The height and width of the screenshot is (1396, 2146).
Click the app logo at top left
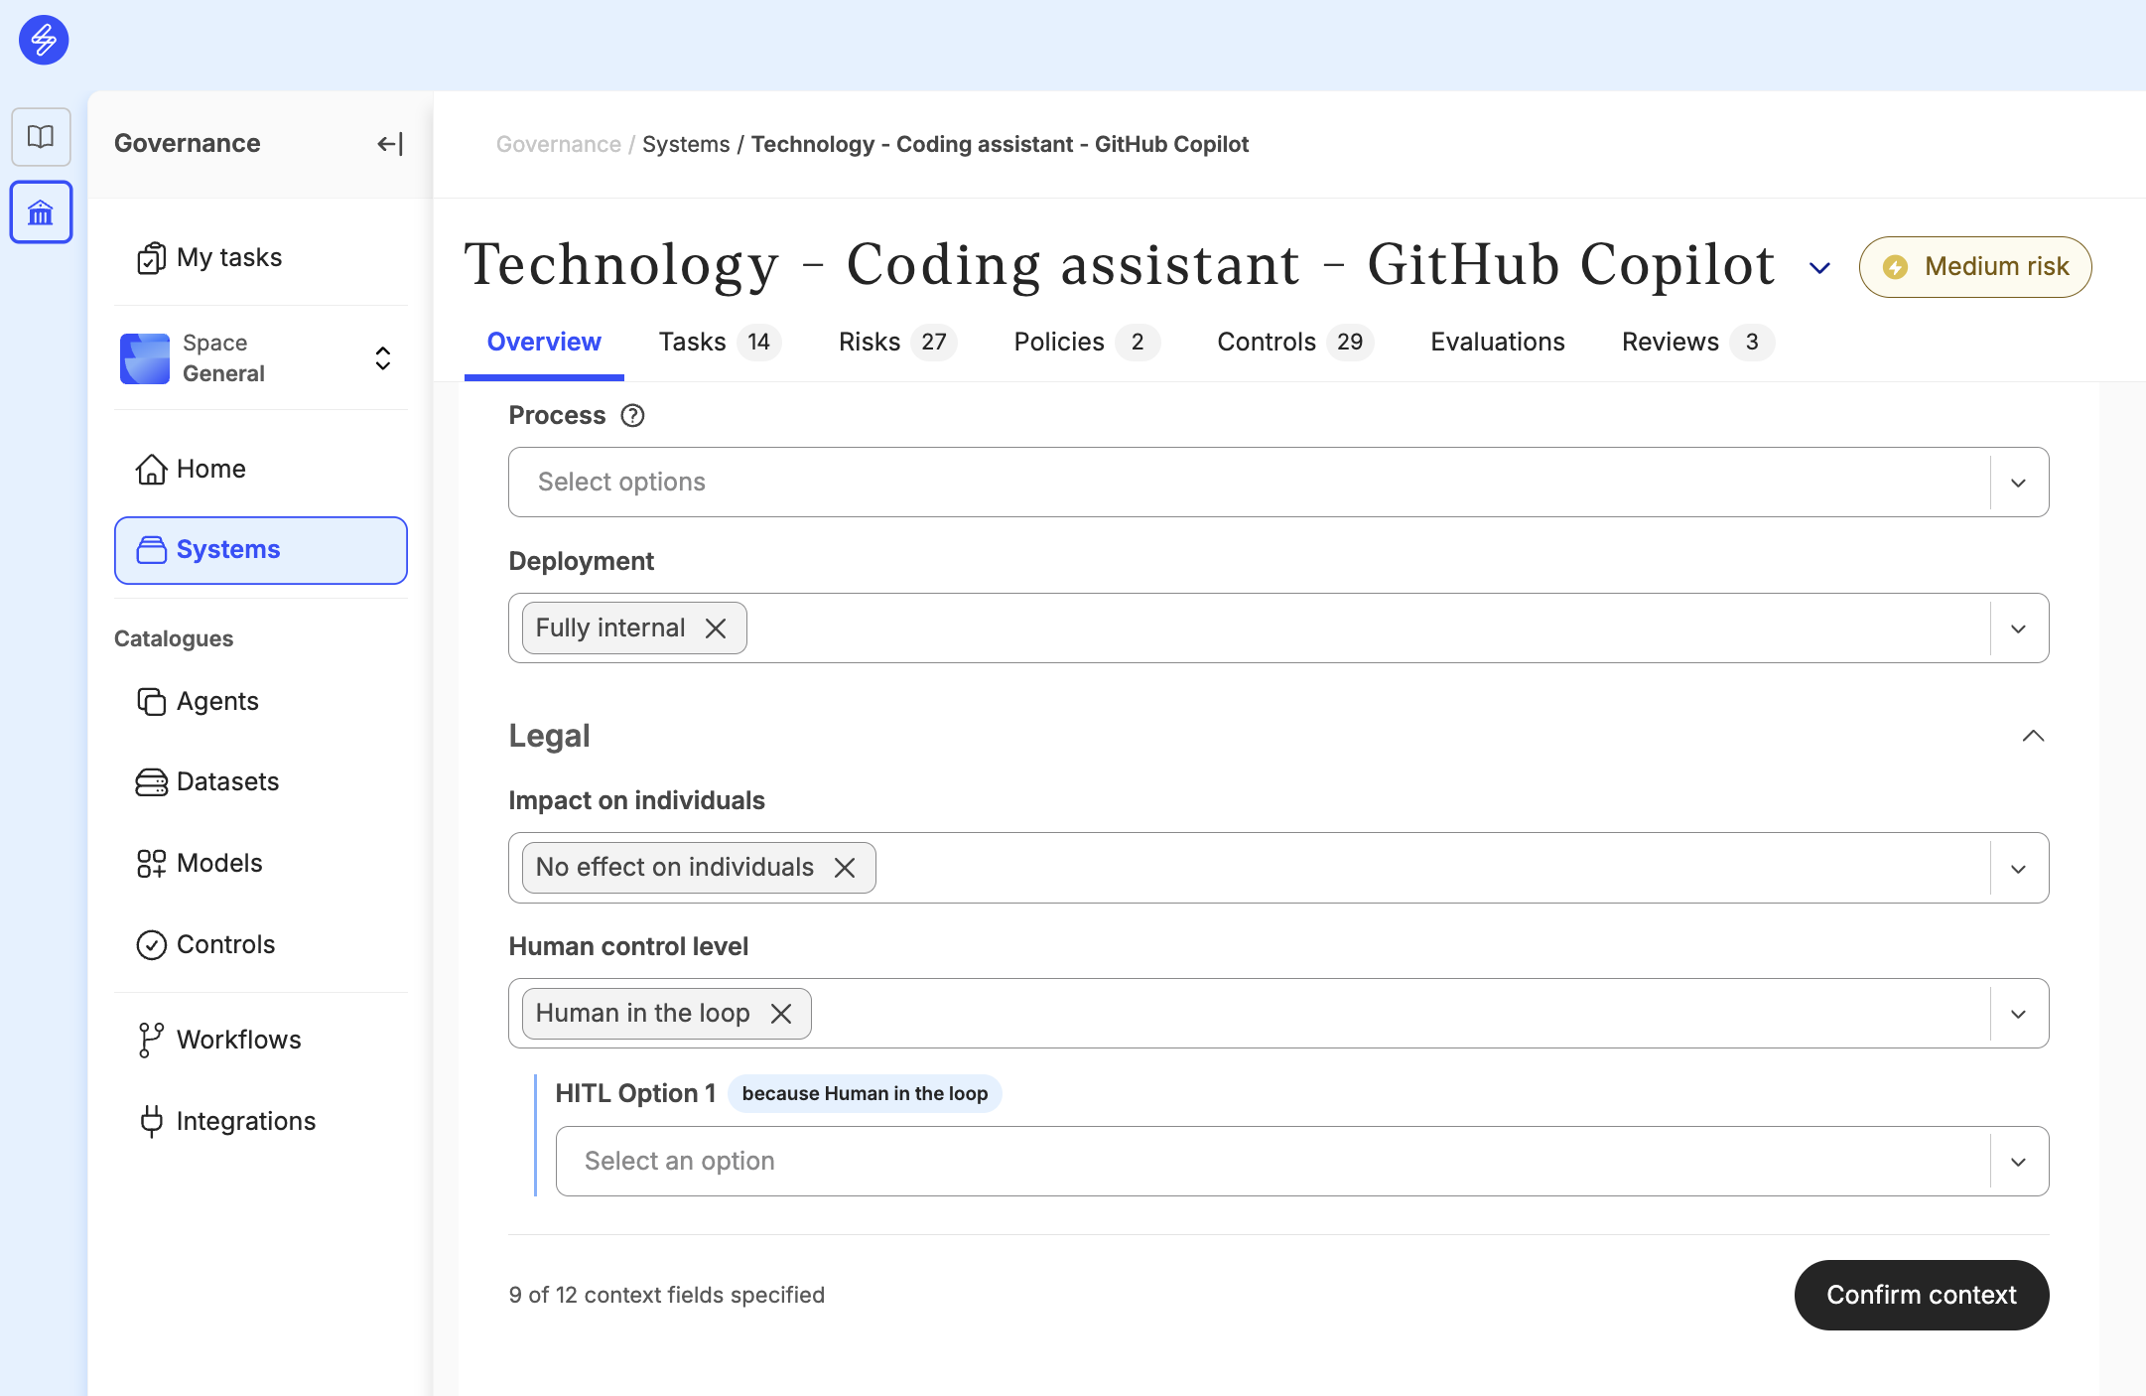click(44, 40)
